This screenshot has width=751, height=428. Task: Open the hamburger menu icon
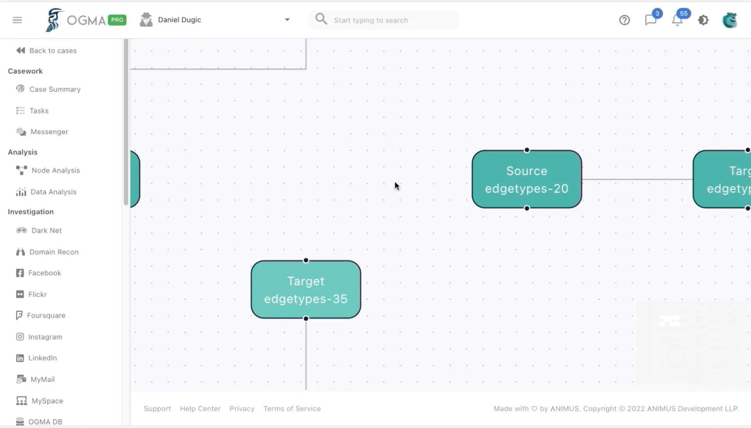point(17,20)
